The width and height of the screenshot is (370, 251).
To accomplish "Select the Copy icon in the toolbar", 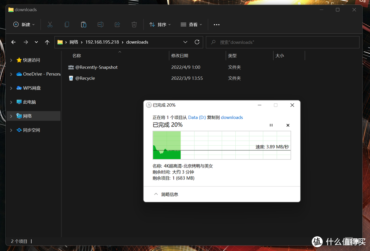I will pyautogui.click(x=67, y=24).
